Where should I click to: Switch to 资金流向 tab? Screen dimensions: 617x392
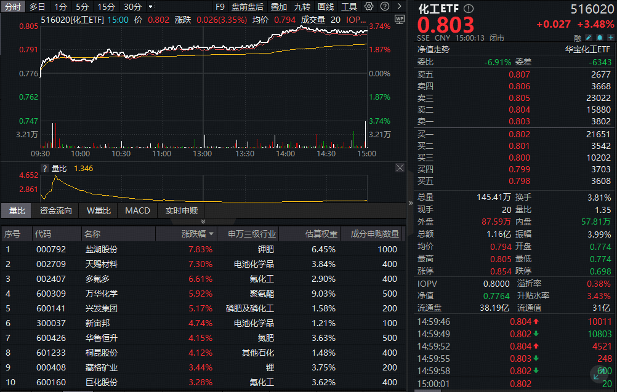coord(55,210)
